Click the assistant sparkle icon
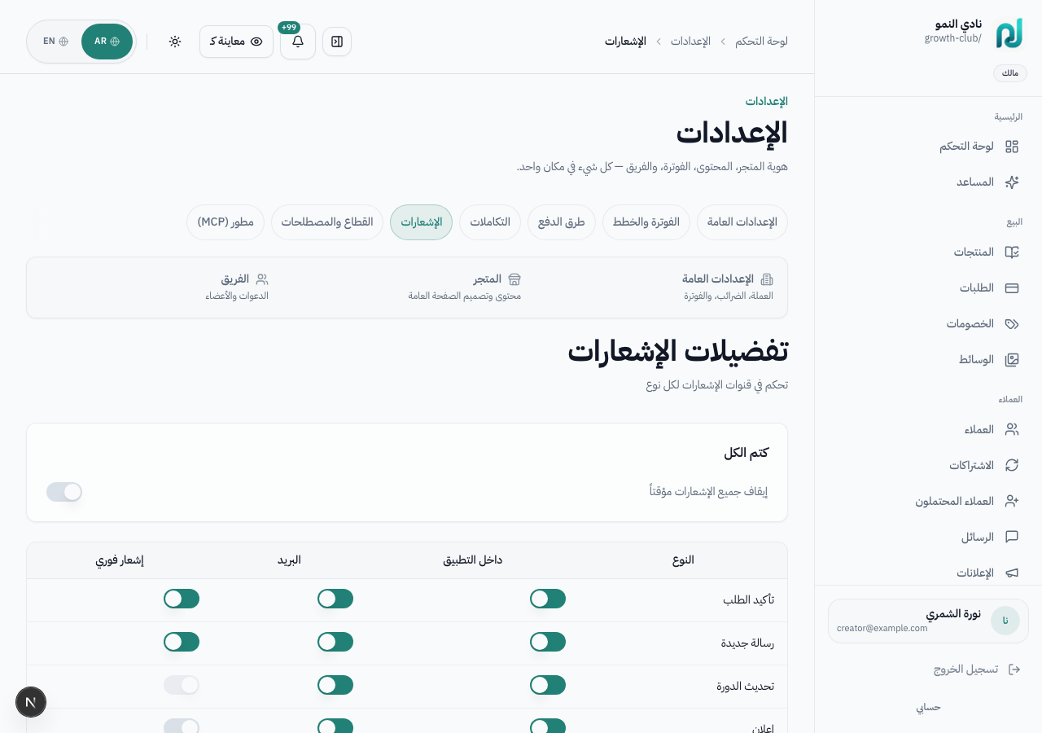 1012,182
